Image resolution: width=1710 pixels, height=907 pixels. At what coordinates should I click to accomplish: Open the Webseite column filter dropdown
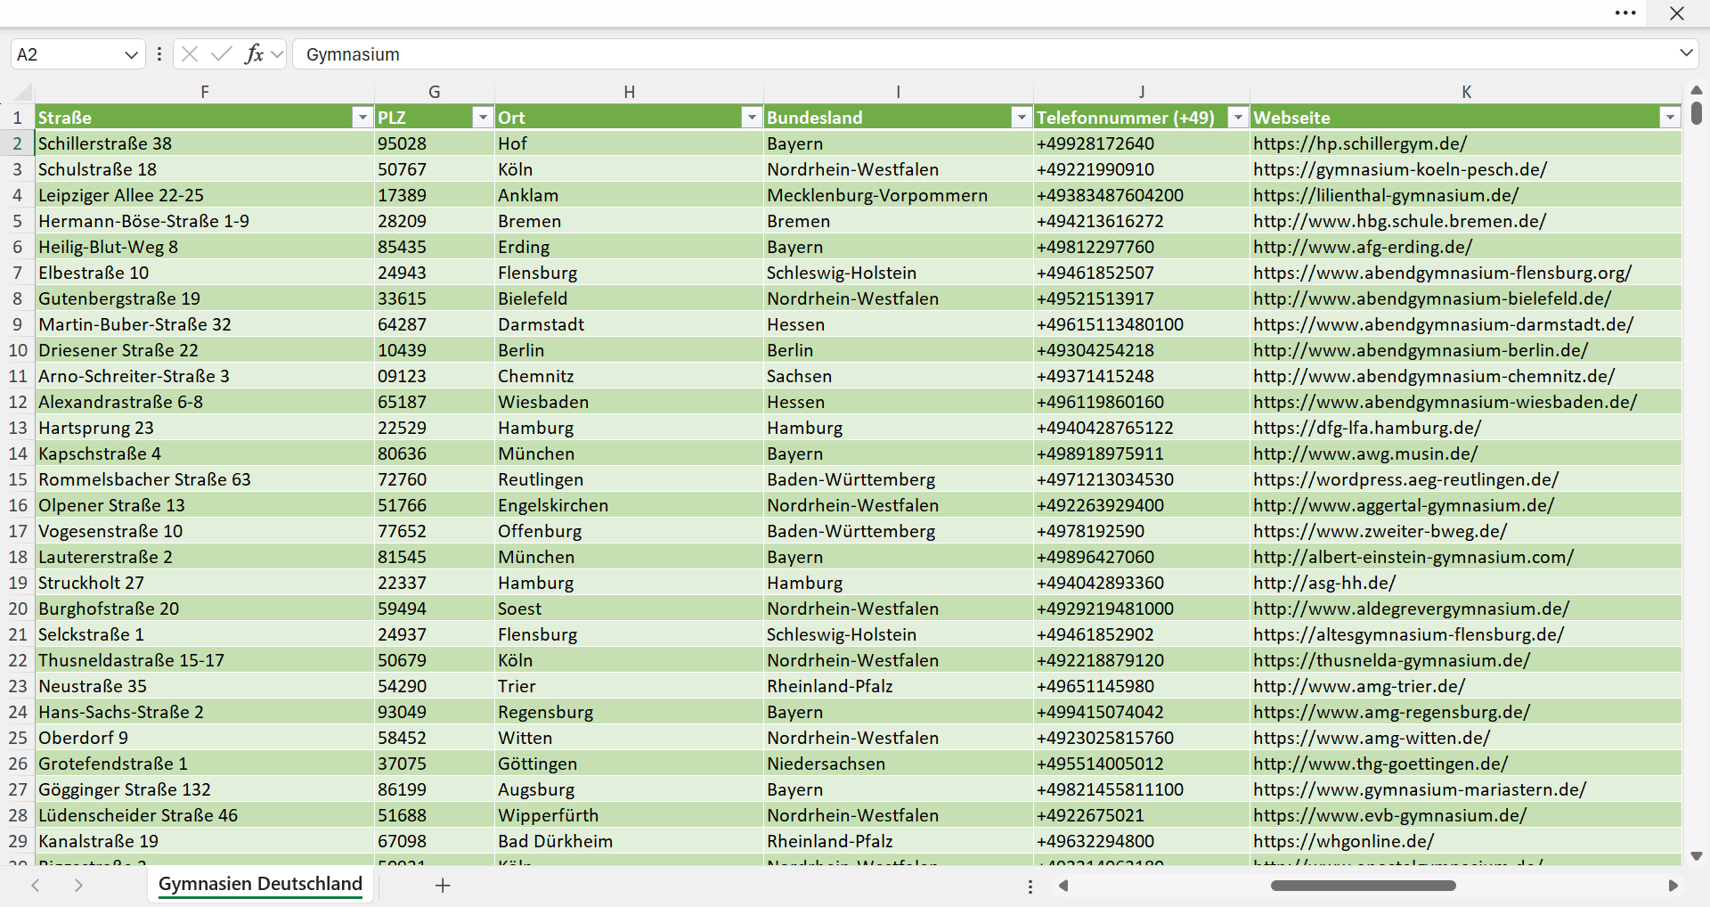pyautogui.click(x=1669, y=118)
